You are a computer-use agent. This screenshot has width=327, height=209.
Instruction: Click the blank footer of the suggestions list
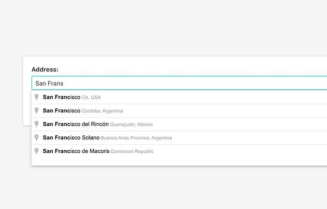(x=179, y=162)
